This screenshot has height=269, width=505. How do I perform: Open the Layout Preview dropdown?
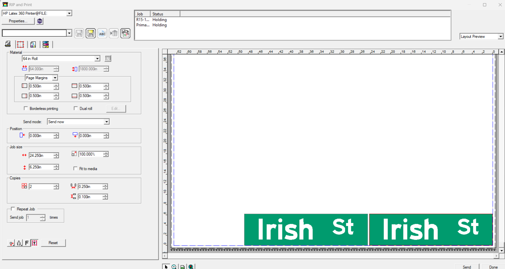pos(500,37)
